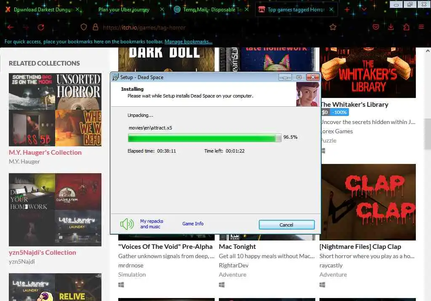Open [Nightmare Files] Clap Clap title
The height and width of the screenshot is (301, 431).
point(360,247)
